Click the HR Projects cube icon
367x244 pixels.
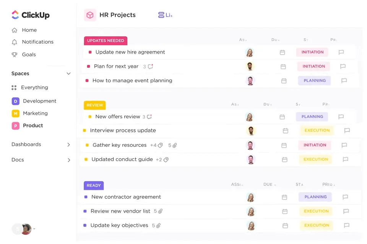pyautogui.click(x=90, y=15)
